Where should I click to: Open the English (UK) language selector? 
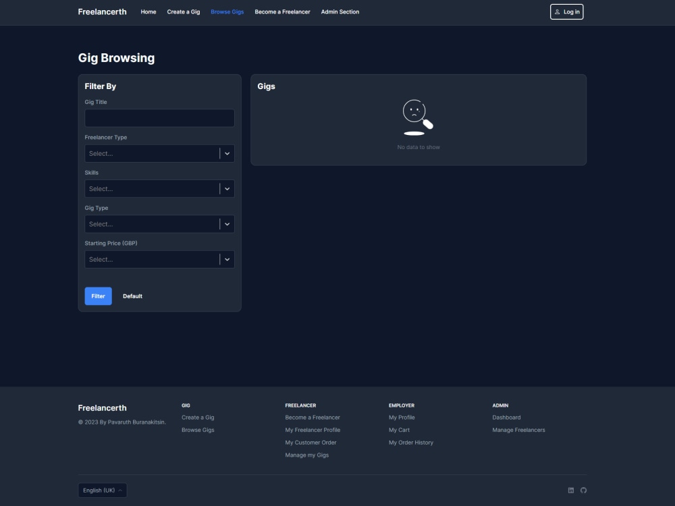[x=103, y=490]
